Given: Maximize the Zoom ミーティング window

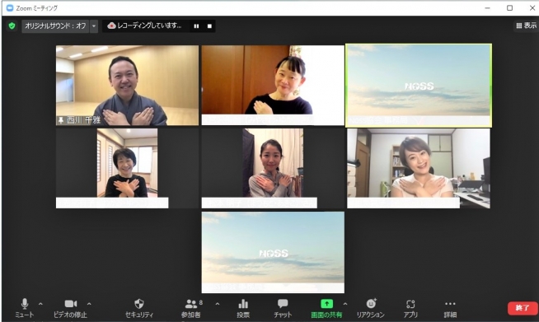Looking at the screenshot, I should 510,8.
